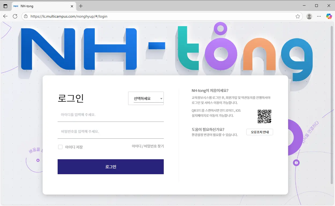Open the 선택하세요 dropdown
The height and width of the screenshot is (206, 335).
tap(146, 98)
